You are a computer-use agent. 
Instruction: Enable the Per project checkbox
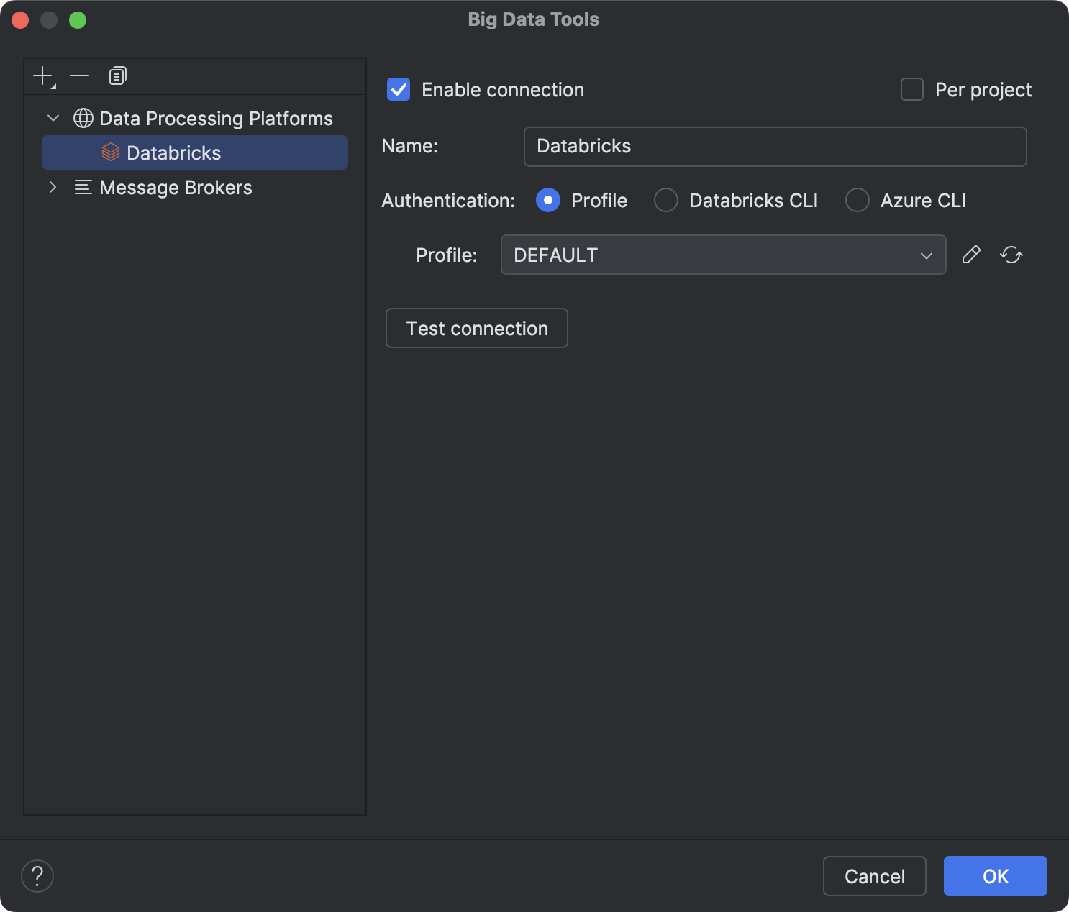tap(911, 89)
